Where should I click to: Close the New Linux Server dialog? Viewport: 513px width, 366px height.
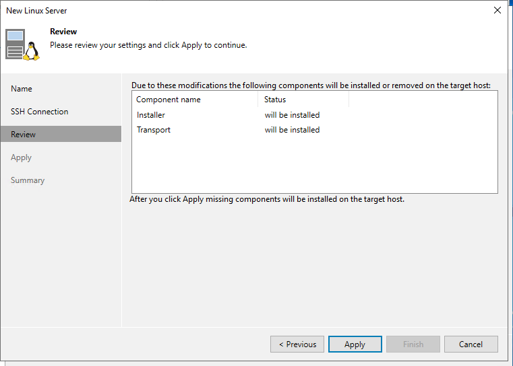pyautogui.click(x=497, y=10)
